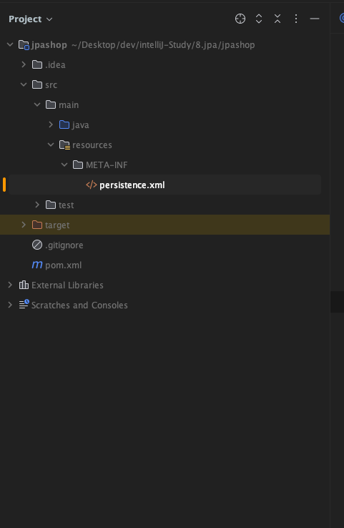Click Collapse All icon in Project toolbar
This screenshot has height=528, width=344.
tap(277, 19)
